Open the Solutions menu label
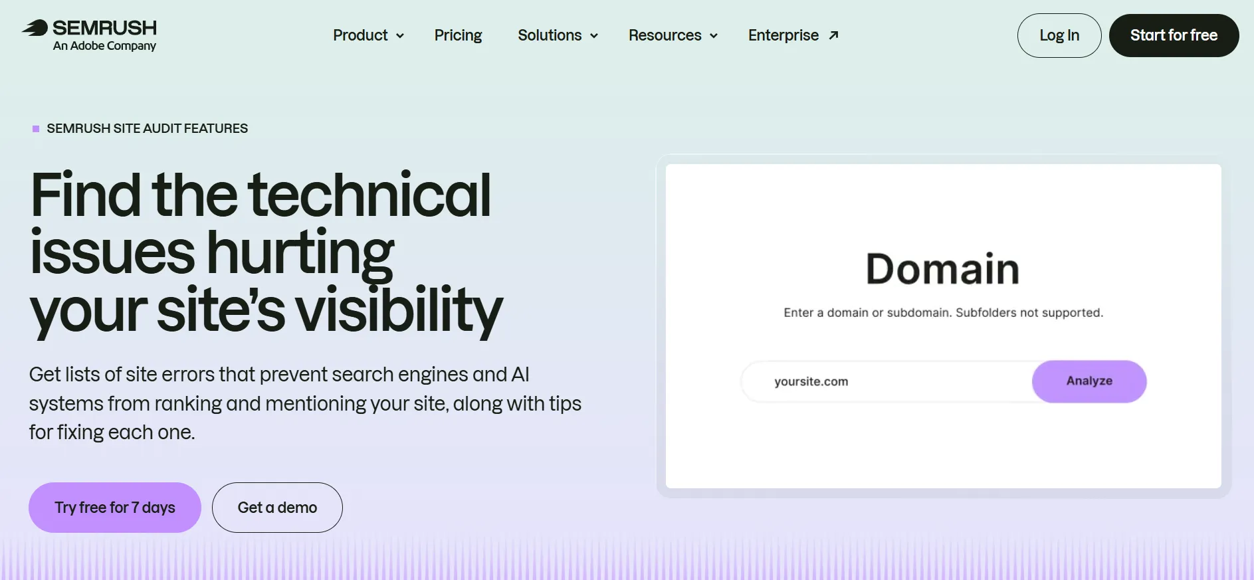The height and width of the screenshot is (580, 1254). tap(550, 35)
